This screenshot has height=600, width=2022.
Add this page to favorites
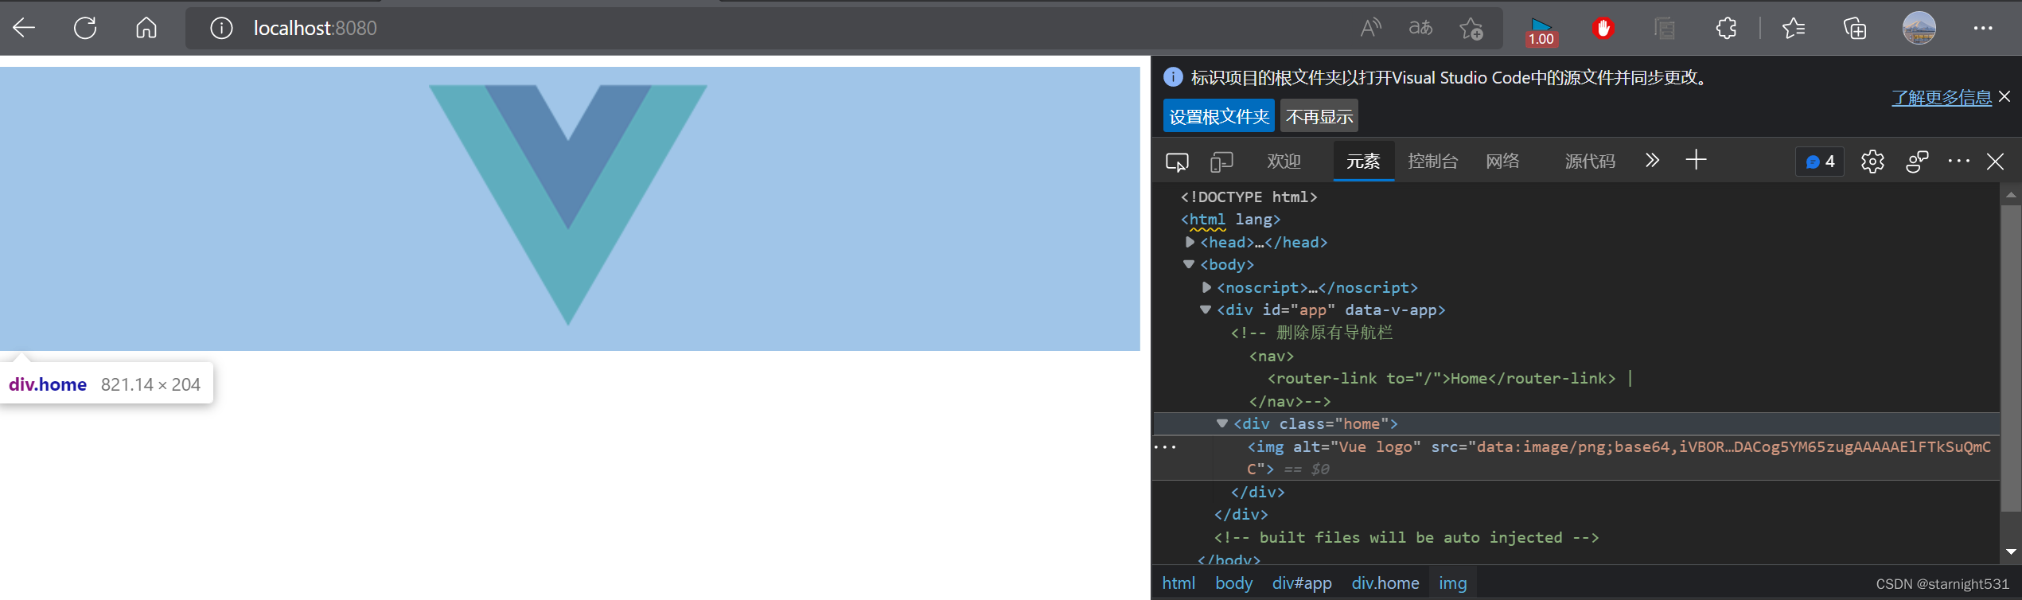click(1471, 29)
